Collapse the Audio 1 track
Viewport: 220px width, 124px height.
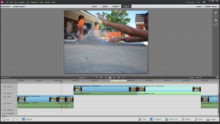pos(2,103)
